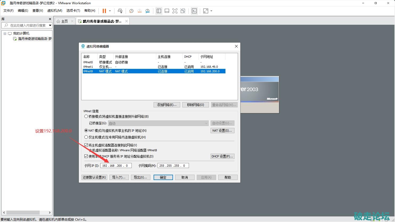This screenshot has width=395, height=222.
Task: Click the Unity mode toolbar icon
Action: 183,11
